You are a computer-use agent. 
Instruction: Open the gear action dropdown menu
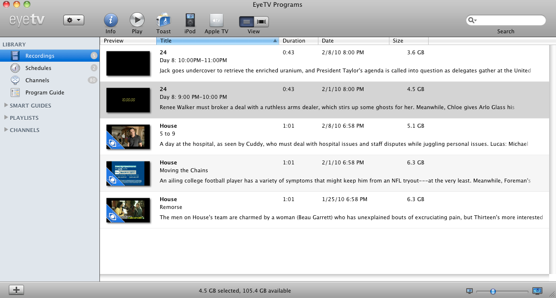74,20
